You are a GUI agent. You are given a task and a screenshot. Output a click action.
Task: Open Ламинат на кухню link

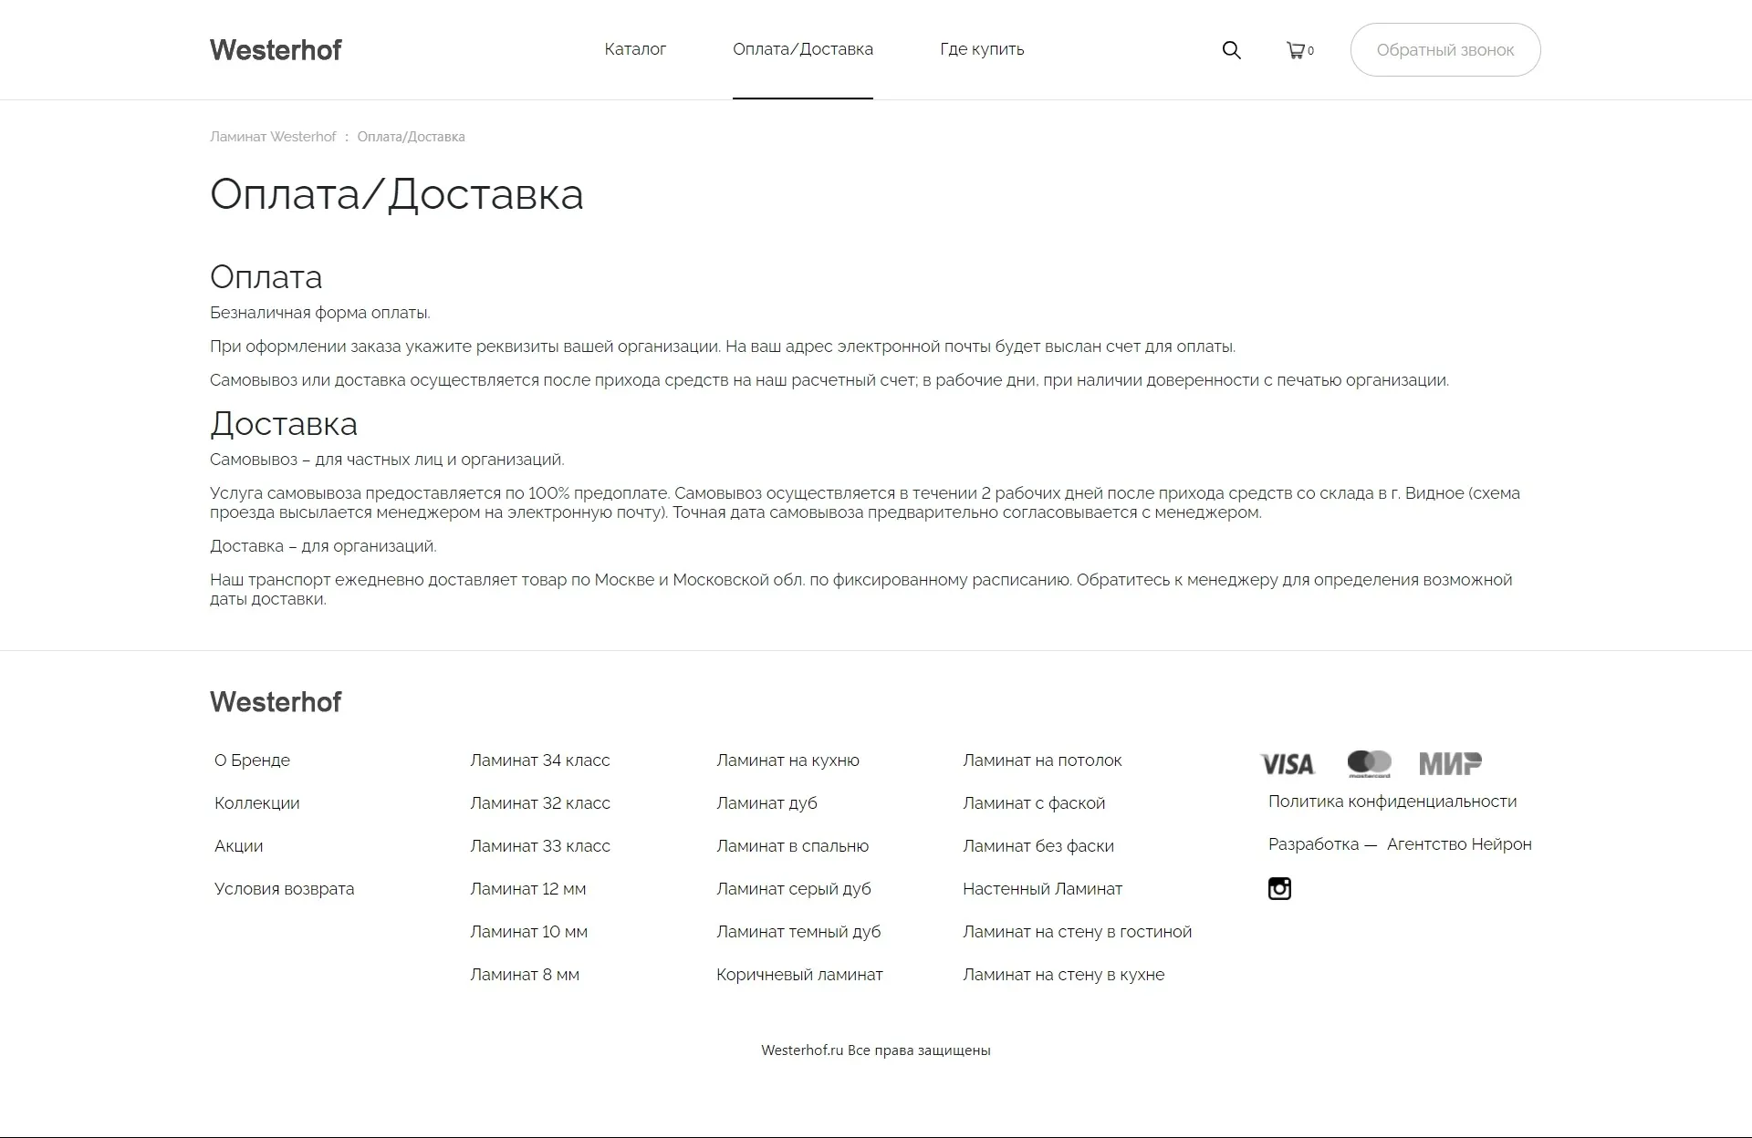point(787,760)
